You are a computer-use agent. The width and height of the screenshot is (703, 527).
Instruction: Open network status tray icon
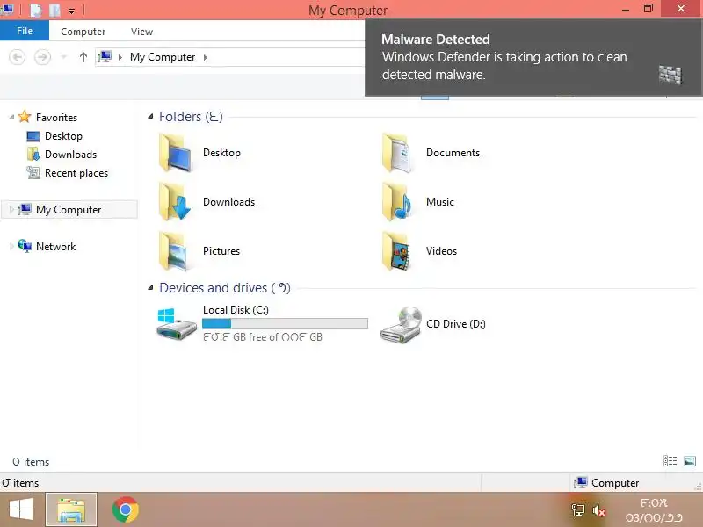578,510
